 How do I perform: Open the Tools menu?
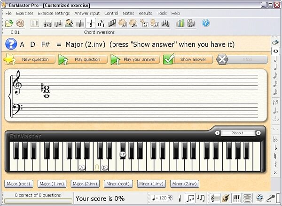point(162,13)
